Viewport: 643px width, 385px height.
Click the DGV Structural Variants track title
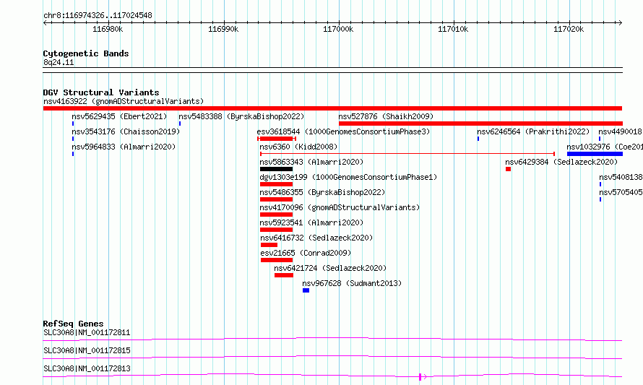click(101, 92)
